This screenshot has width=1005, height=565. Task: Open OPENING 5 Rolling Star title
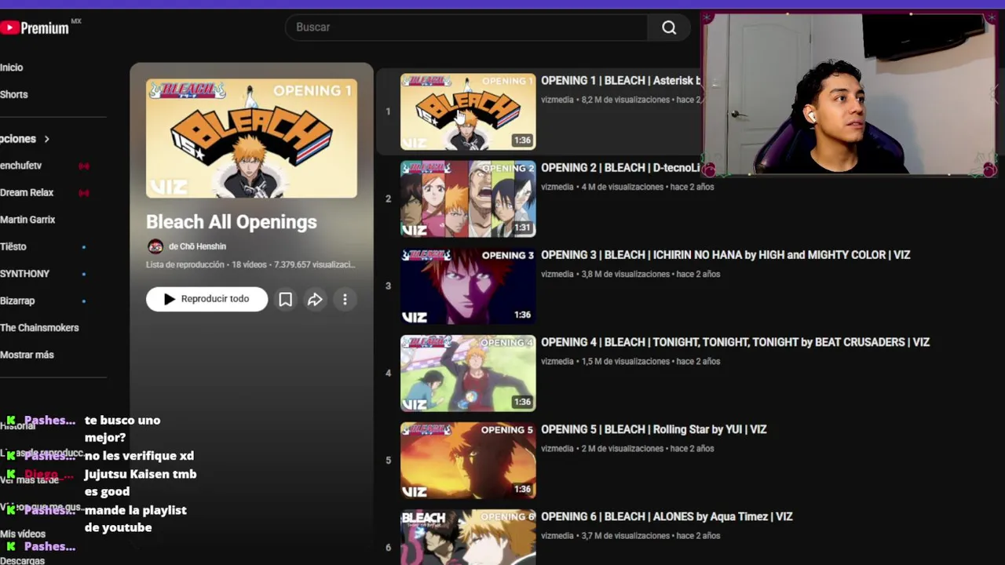point(653,429)
